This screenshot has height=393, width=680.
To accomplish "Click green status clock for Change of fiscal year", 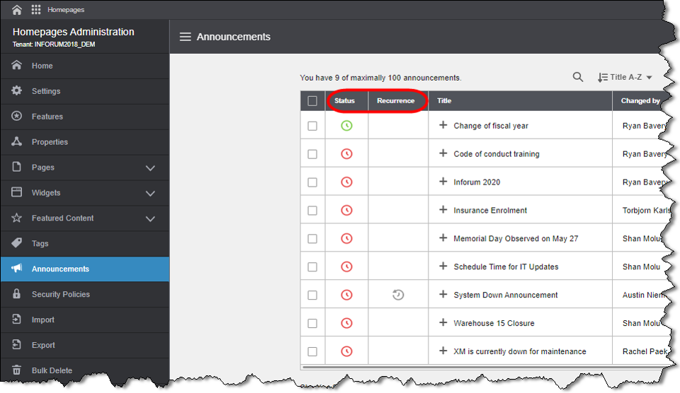I will click(346, 126).
